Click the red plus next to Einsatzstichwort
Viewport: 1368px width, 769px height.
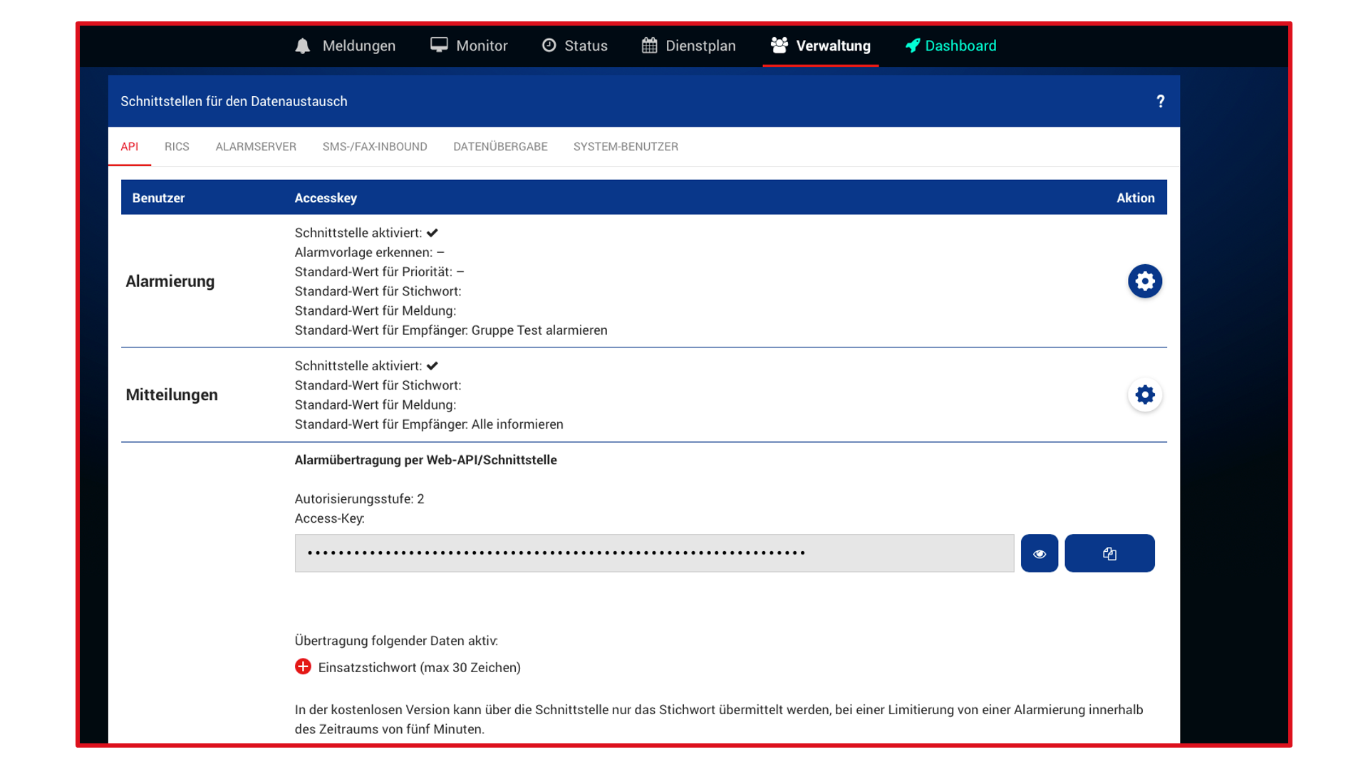[x=303, y=666]
